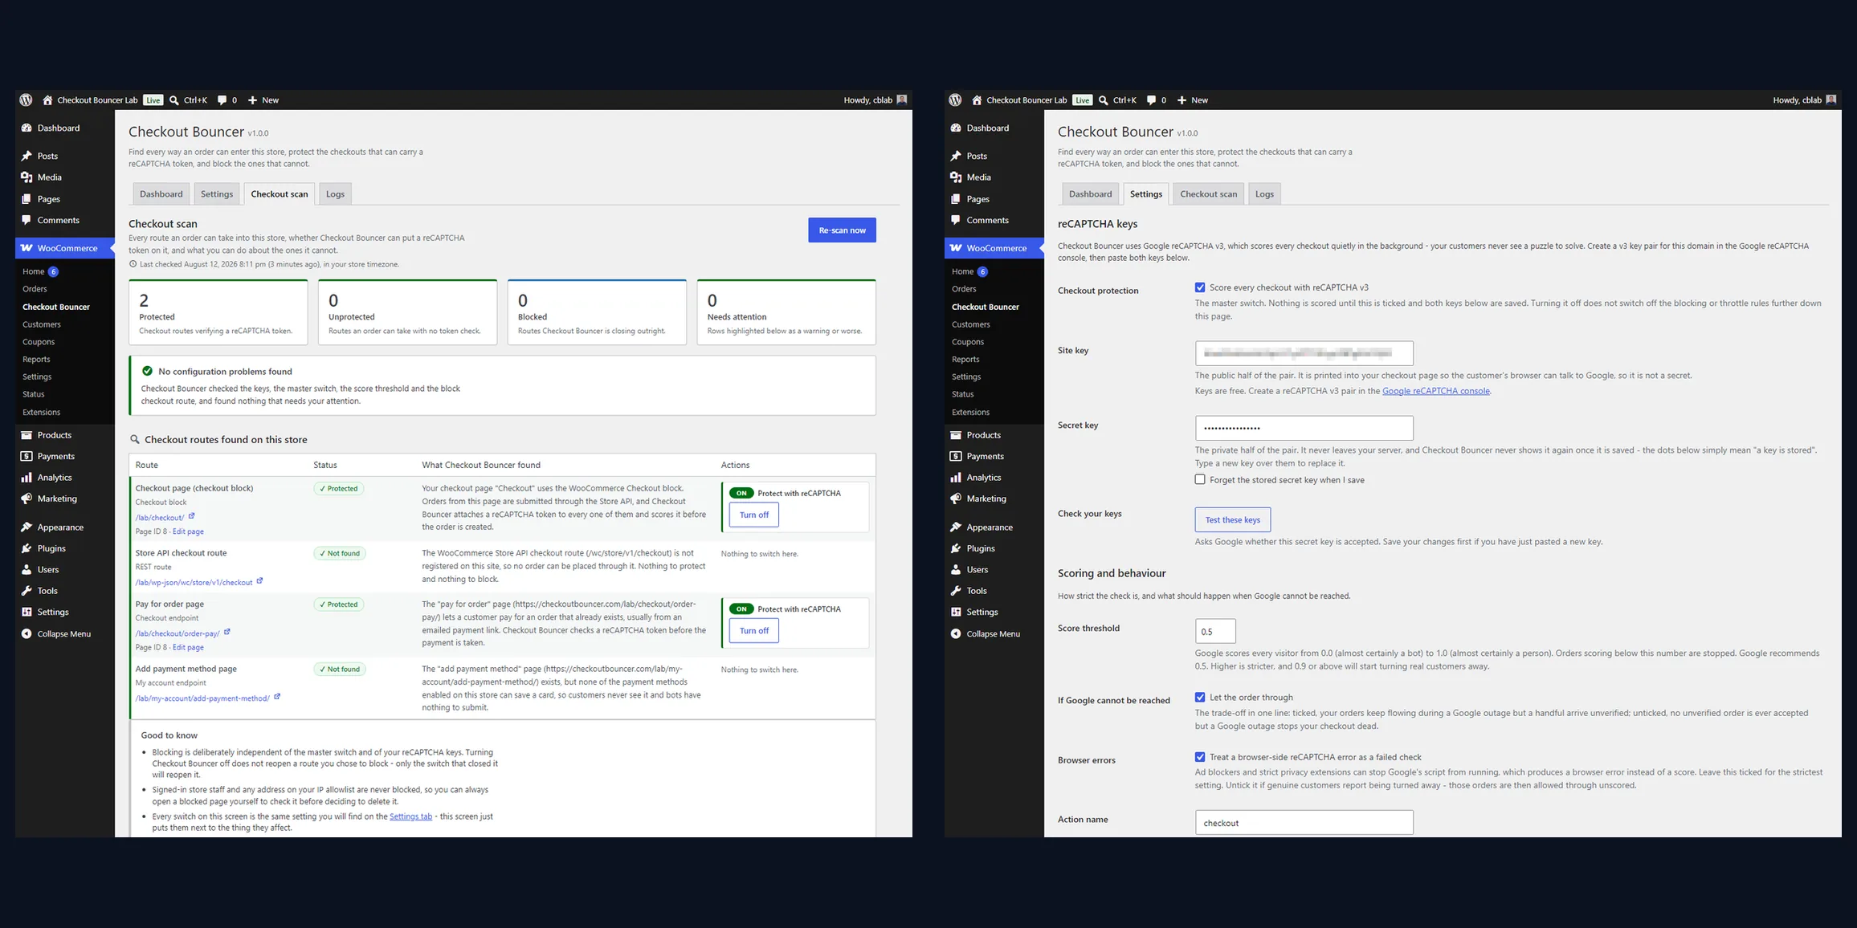Open Appearance brush icon in left sidebar

[x=27, y=527]
